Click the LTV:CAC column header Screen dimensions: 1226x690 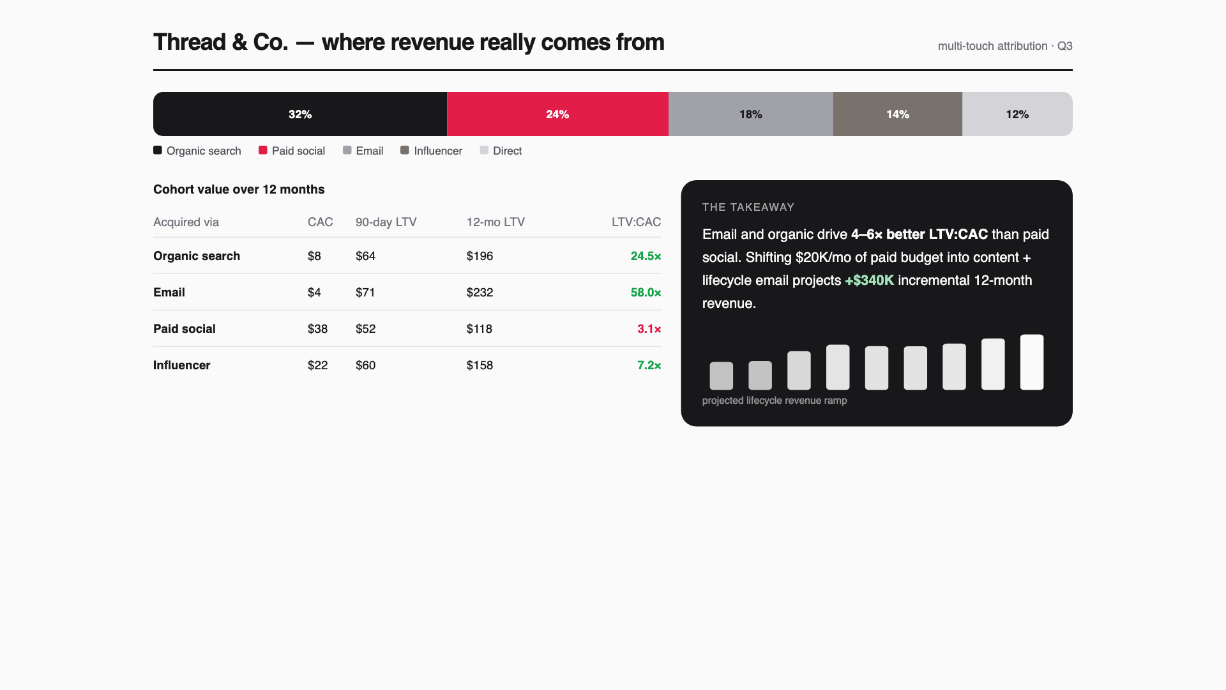coord(636,222)
